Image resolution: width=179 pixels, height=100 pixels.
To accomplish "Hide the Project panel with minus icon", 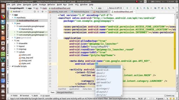I will click(46, 12).
